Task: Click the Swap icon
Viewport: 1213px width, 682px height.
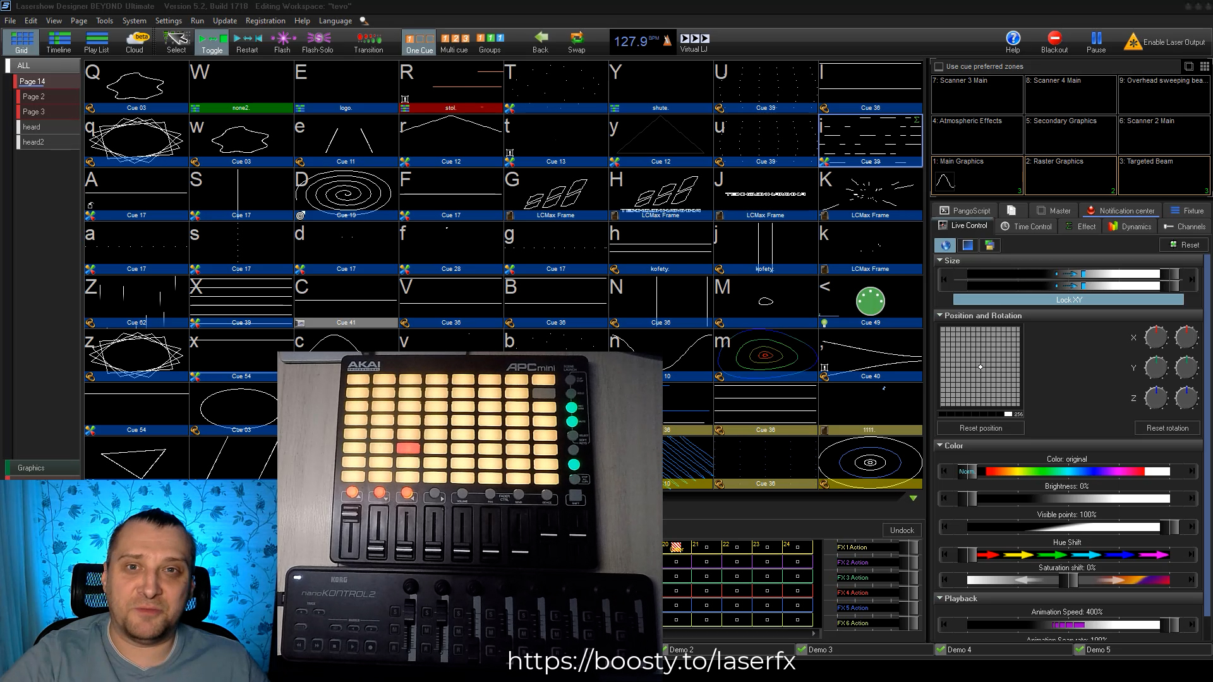Action: click(x=577, y=38)
